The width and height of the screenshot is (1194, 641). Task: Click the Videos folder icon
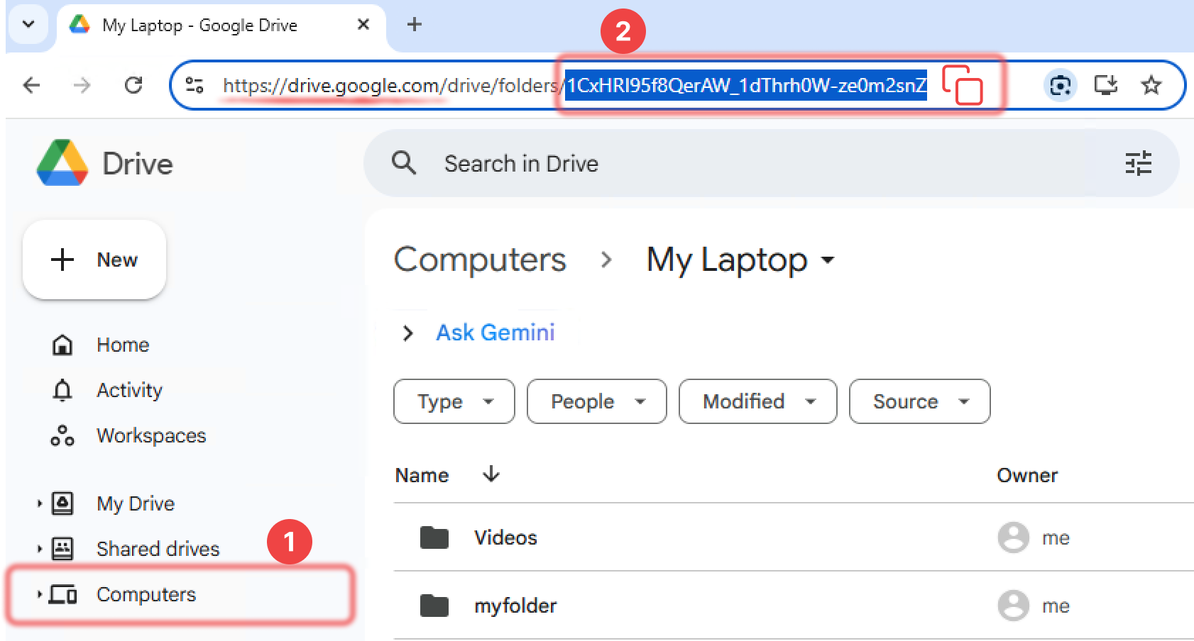click(434, 537)
